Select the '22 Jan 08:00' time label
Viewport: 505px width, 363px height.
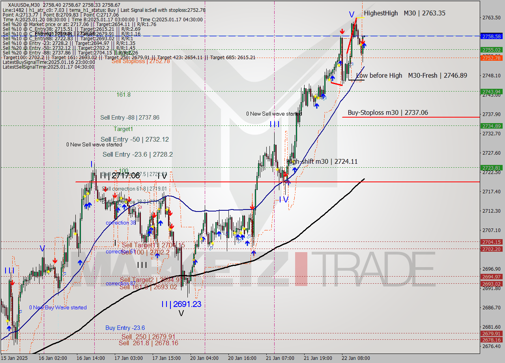355,358
